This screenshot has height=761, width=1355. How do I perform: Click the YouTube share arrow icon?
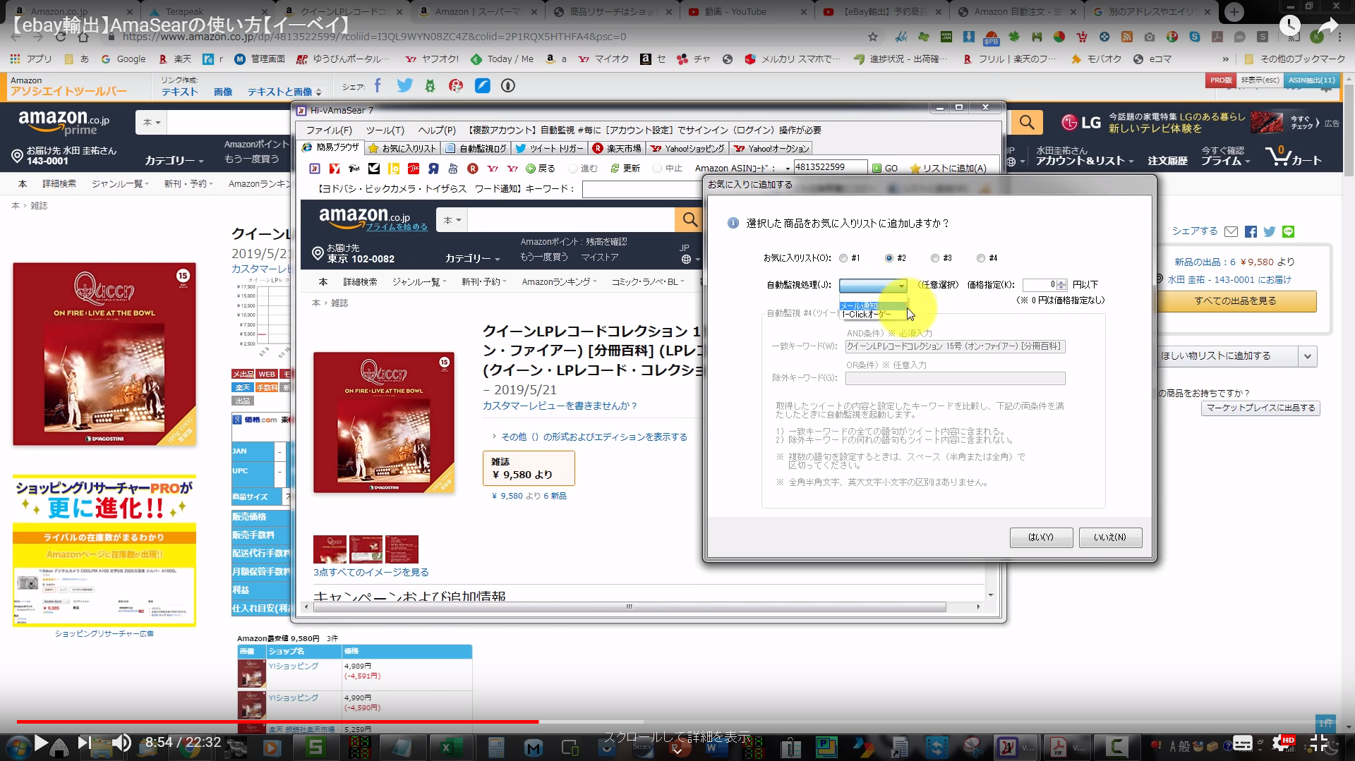(1327, 26)
